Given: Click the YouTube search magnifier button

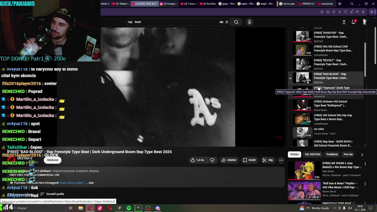Looking at the screenshot, I should (236, 22).
